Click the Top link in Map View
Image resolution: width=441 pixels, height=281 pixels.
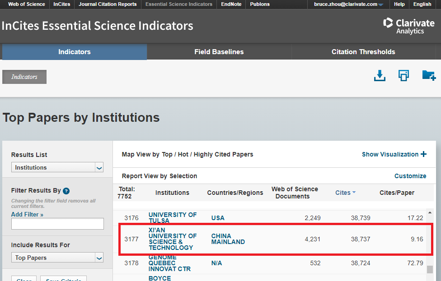167,154
